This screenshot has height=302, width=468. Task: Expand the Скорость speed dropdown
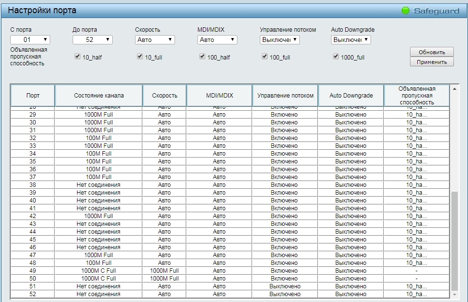point(155,40)
